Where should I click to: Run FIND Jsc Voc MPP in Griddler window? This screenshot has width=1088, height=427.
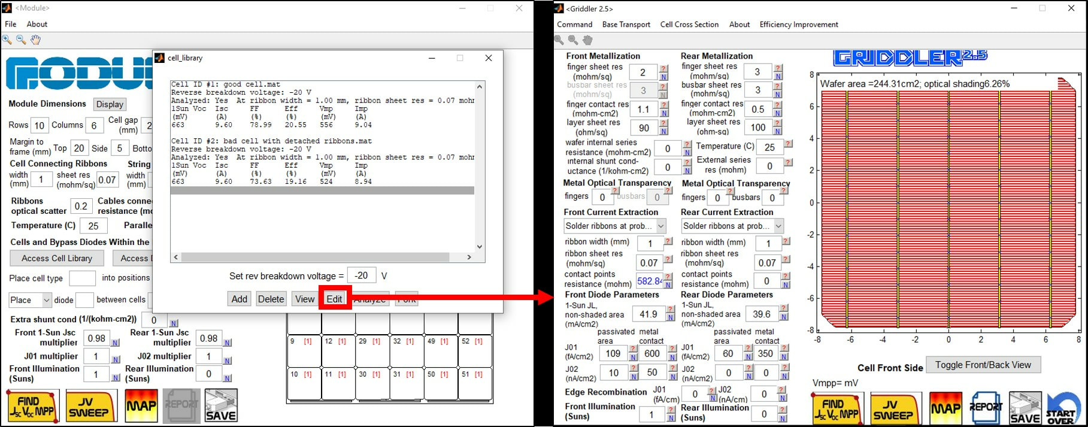coord(838,408)
